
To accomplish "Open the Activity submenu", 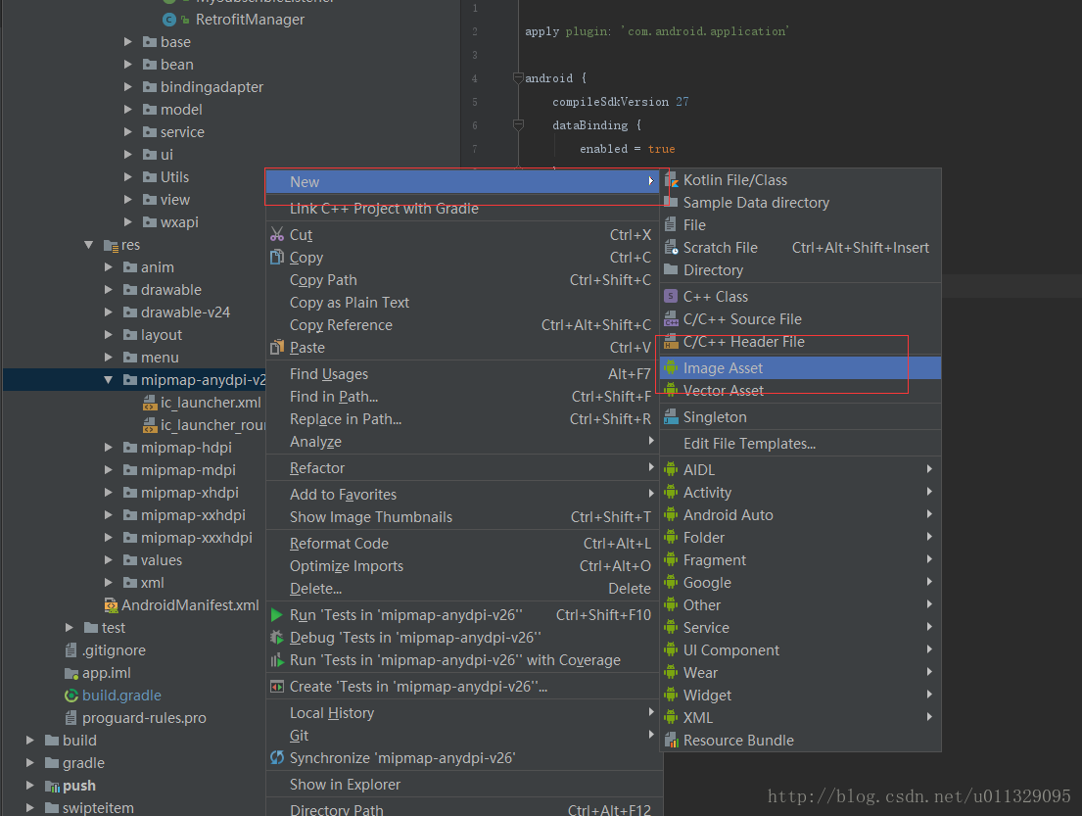I will pyautogui.click(x=800, y=492).
